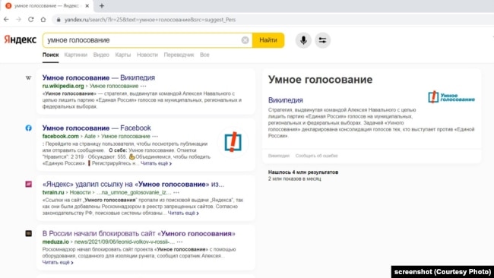Screen dimensions: 494x278
Task: Click the browser forward arrow
Action: pos(18,20)
